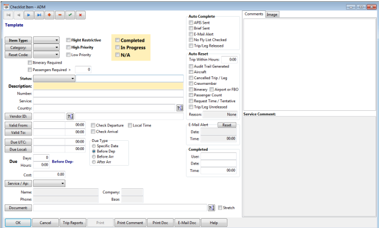This screenshot has height=228, width=379.
Task: Open Country lookup icon
Action: [x=180, y=108]
